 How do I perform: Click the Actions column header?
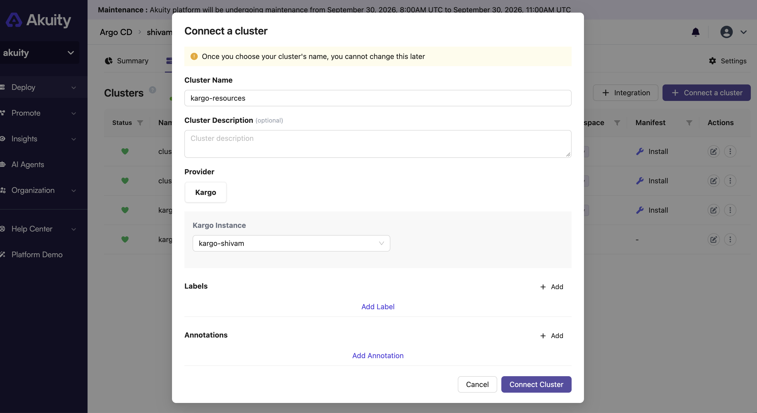[720, 123]
